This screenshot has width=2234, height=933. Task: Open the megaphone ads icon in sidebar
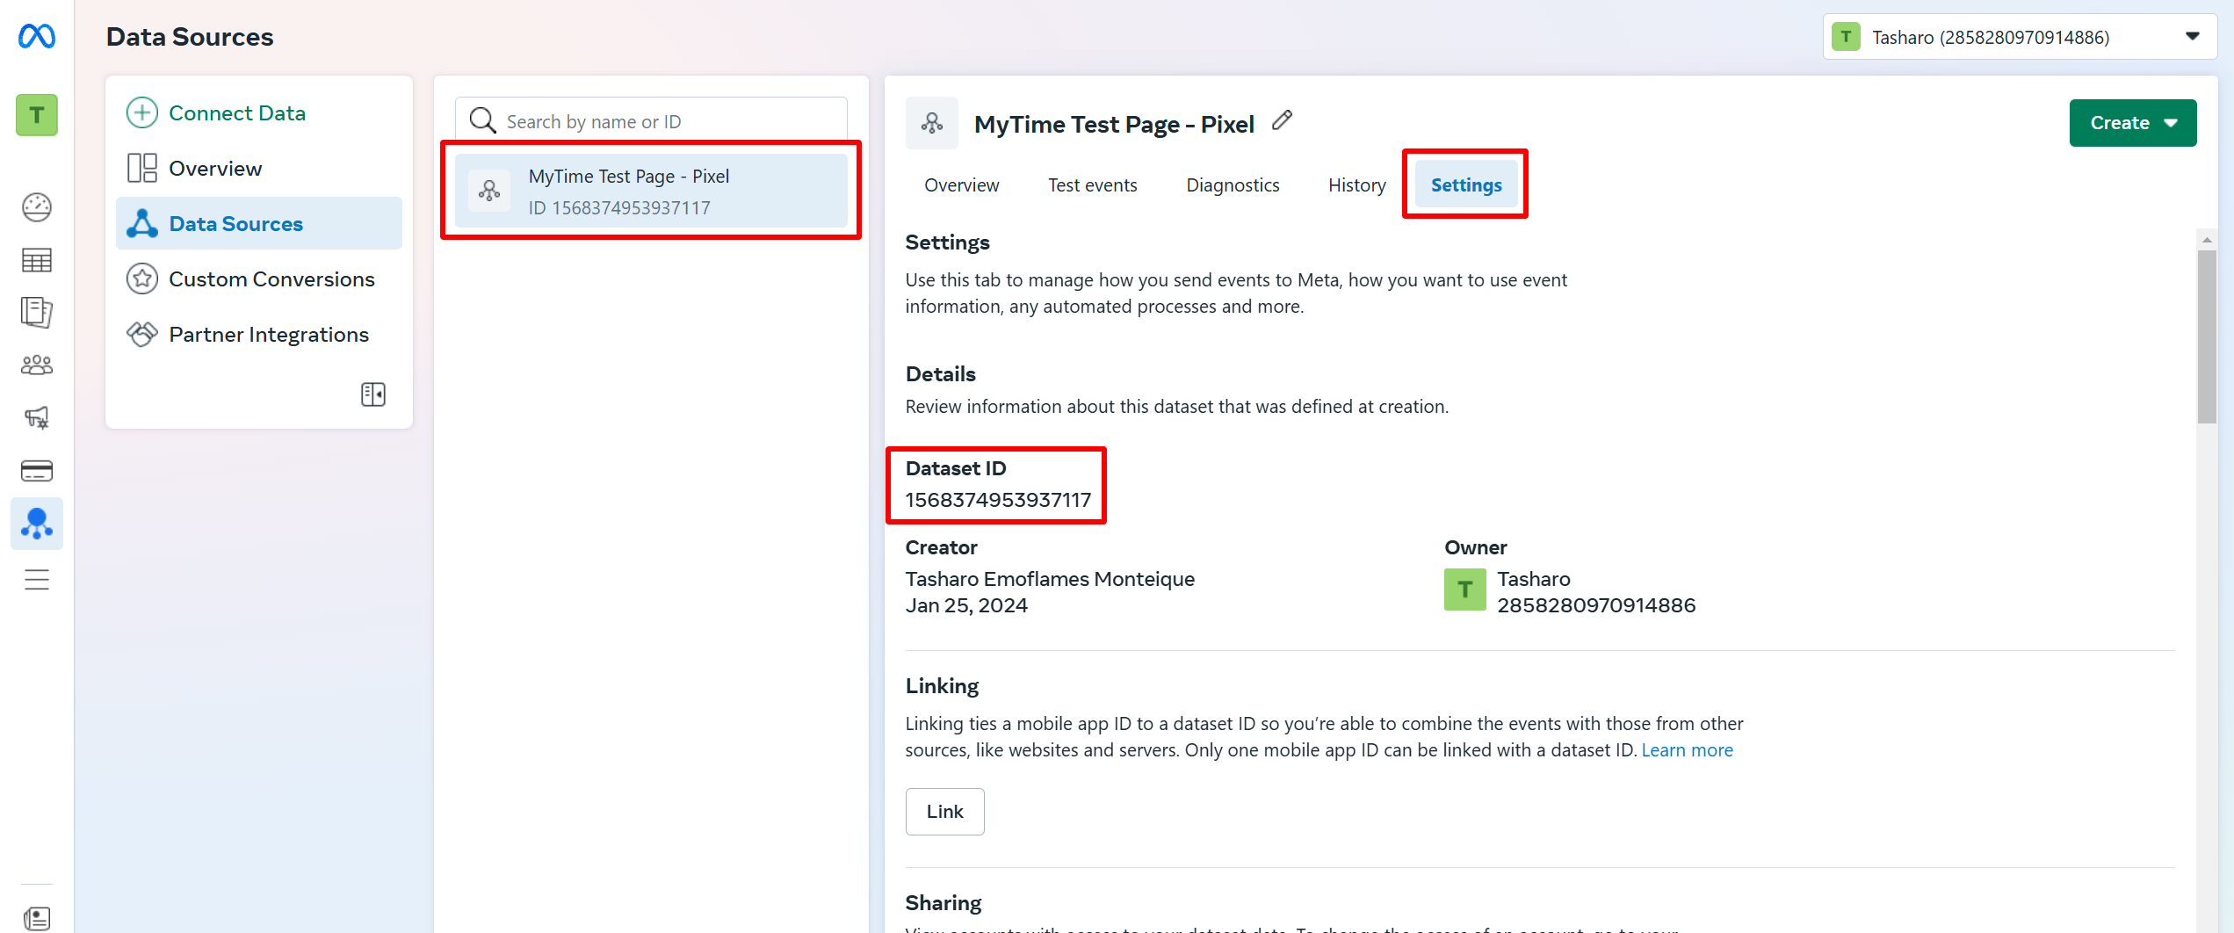coord(37,417)
